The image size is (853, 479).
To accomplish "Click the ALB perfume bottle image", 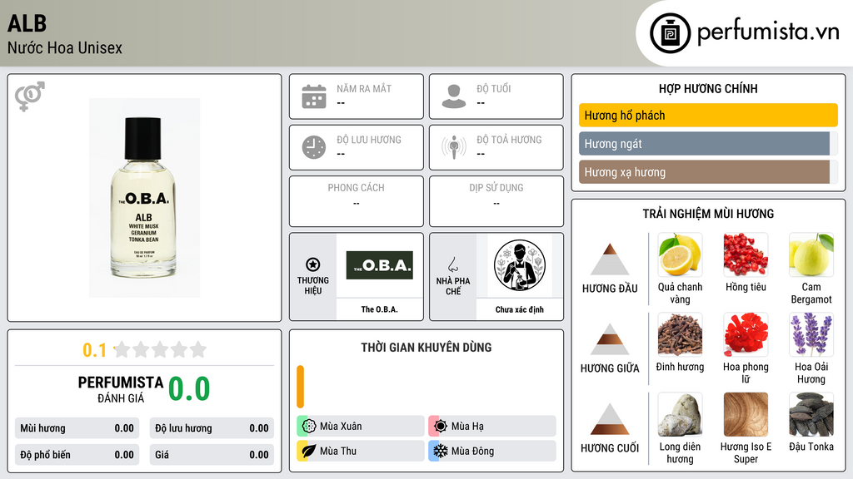I will pyautogui.click(x=145, y=198).
